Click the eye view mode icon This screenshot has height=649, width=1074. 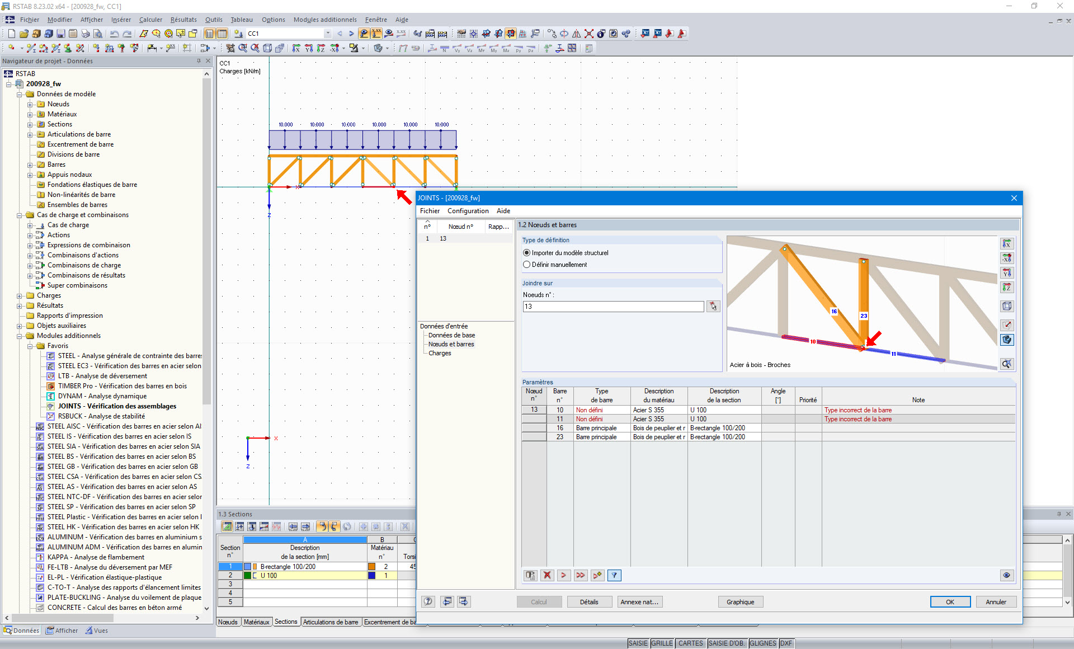[x=1006, y=575]
